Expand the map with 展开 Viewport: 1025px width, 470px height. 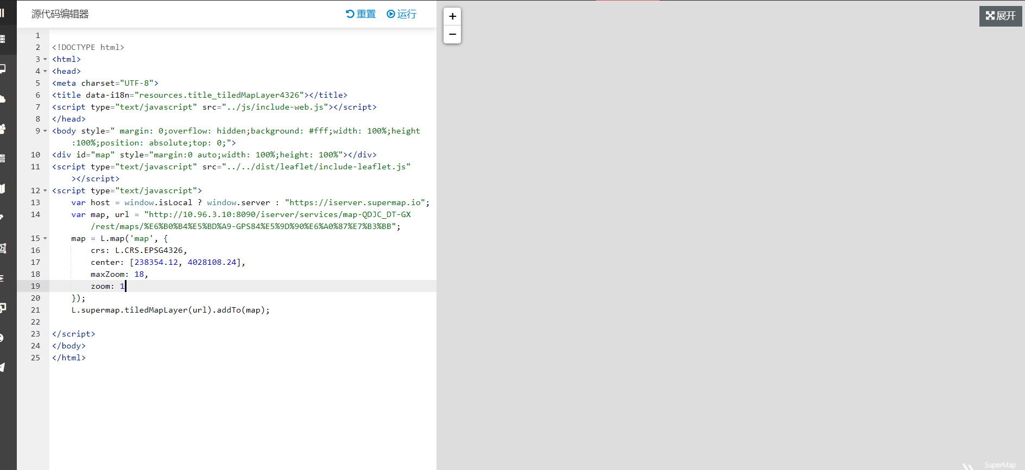pos(1001,16)
